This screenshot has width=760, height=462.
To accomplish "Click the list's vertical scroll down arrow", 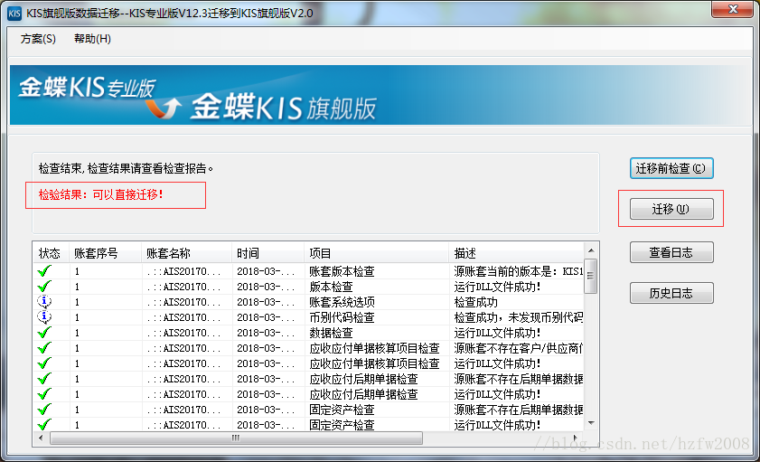I will (591, 423).
